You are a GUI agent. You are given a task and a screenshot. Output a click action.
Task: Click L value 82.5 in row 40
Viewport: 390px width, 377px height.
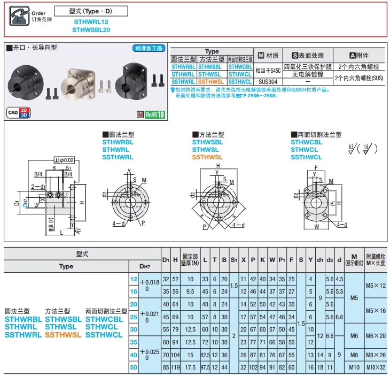(205, 355)
